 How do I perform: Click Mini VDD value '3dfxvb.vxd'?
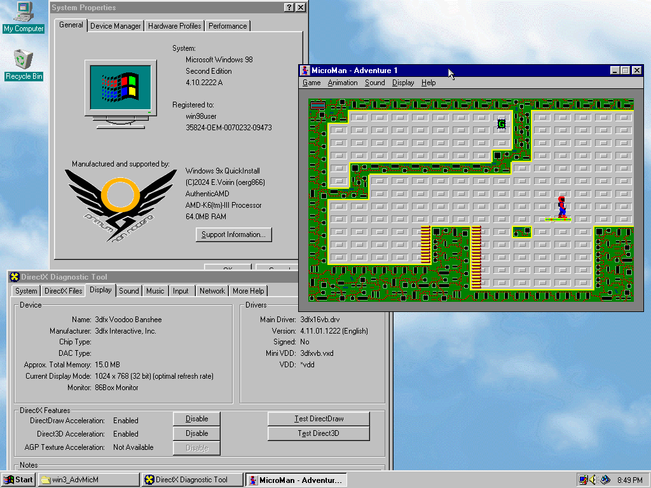(317, 353)
